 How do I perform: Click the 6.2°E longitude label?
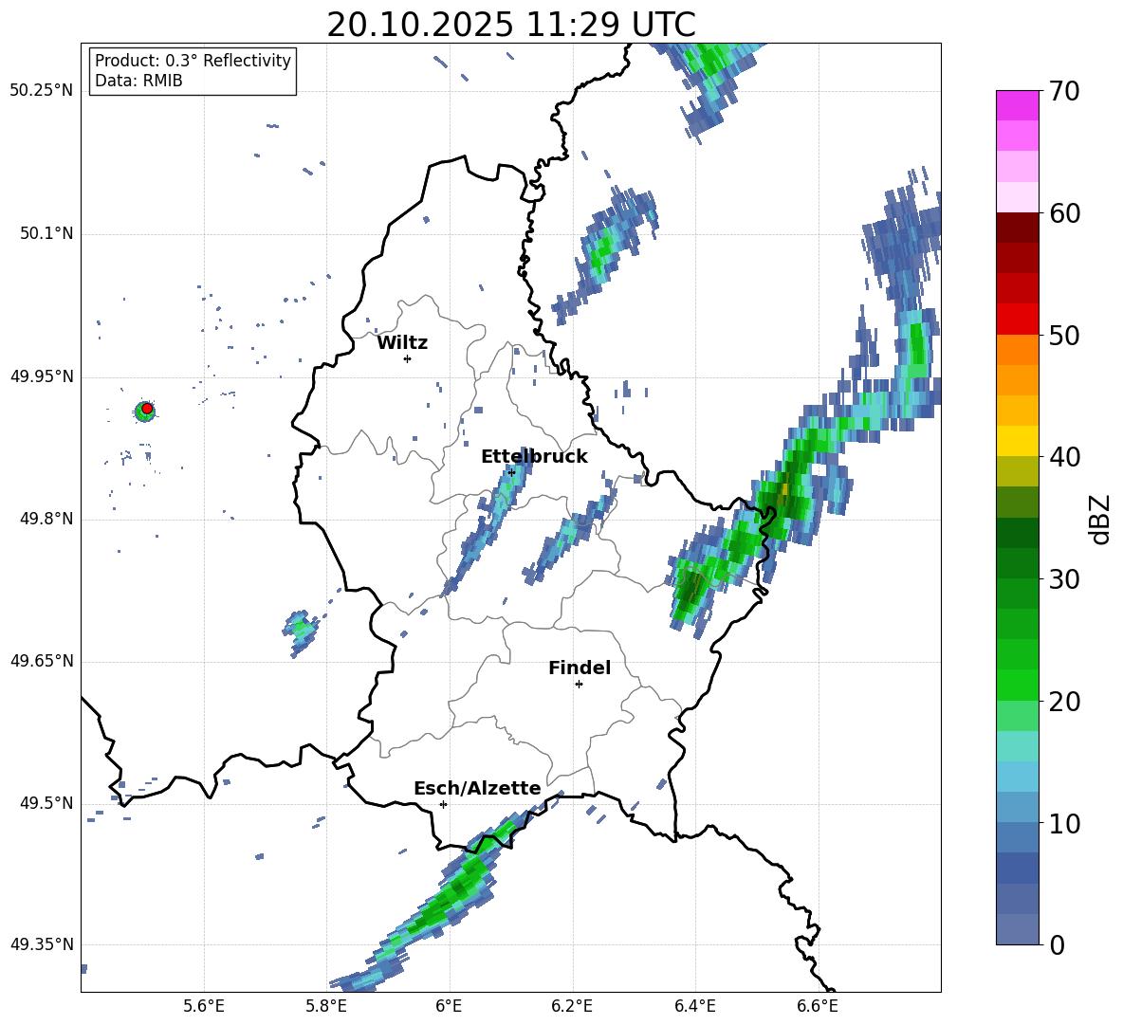pos(572,1006)
